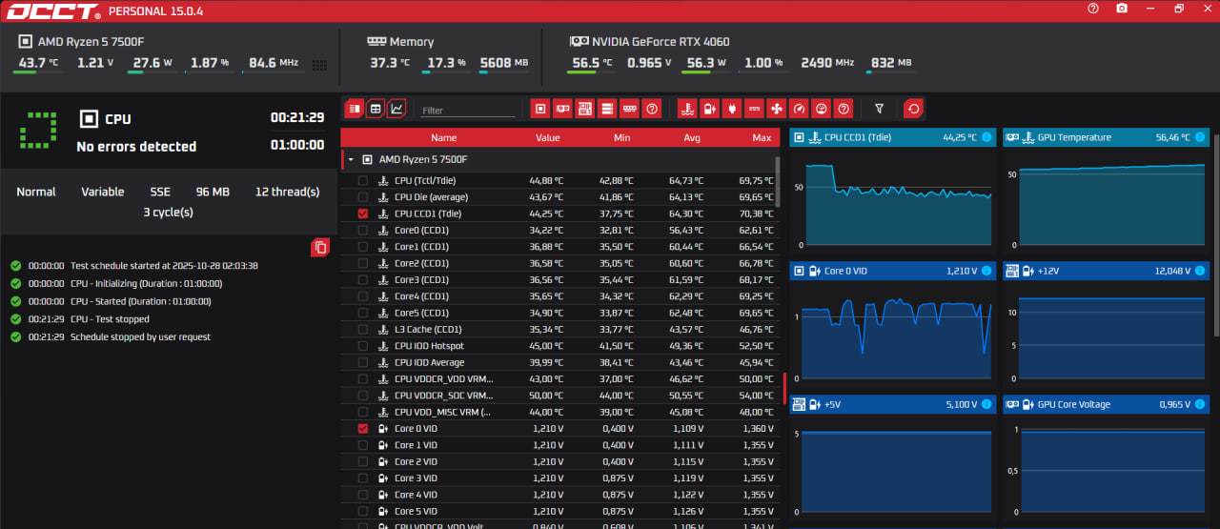Copy the test log with the clipboard icon
The image size is (1220, 529).
(x=320, y=248)
